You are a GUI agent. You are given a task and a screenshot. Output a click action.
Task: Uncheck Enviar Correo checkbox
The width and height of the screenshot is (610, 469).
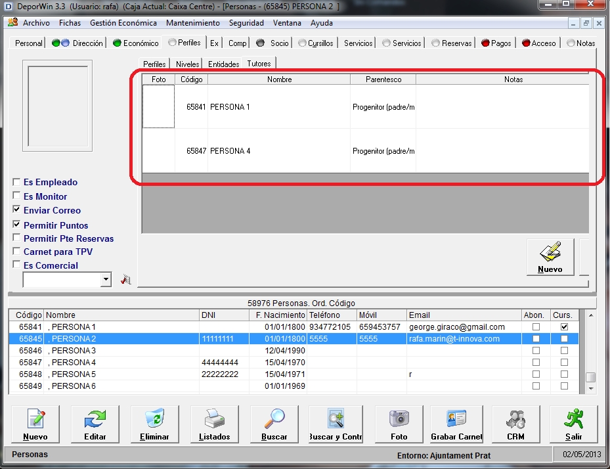click(x=16, y=210)
